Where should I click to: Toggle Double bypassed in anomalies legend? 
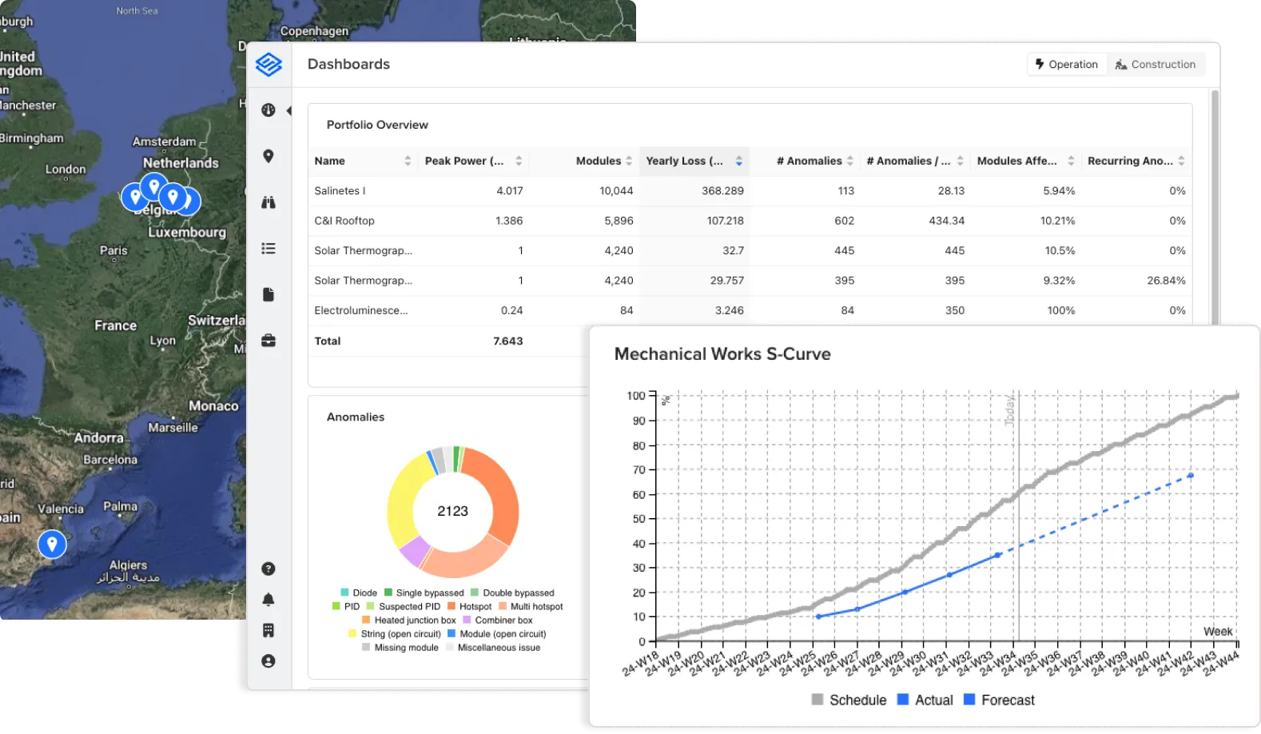click(512, 593)
